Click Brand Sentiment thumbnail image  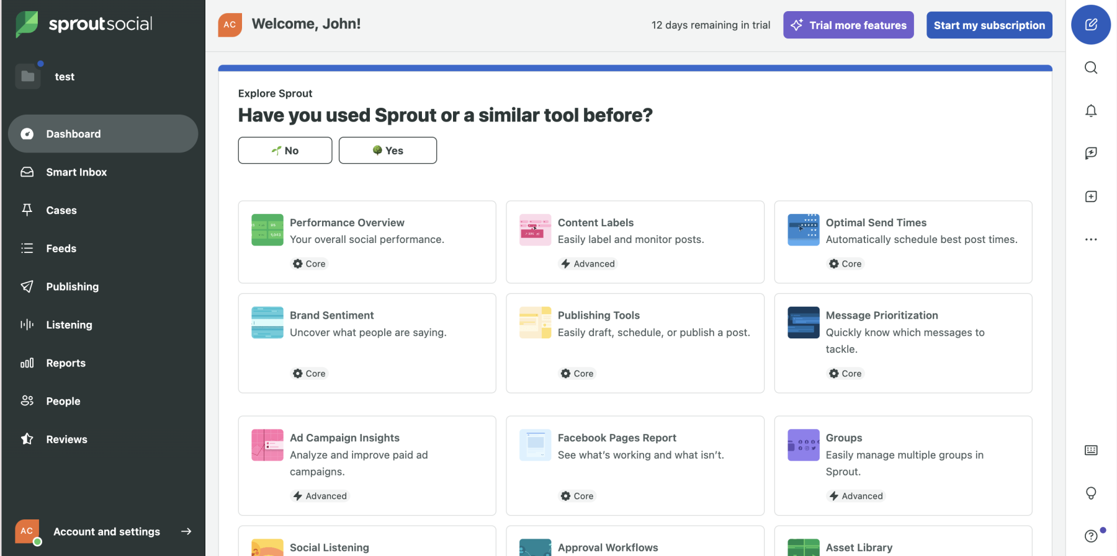(267, 322)
